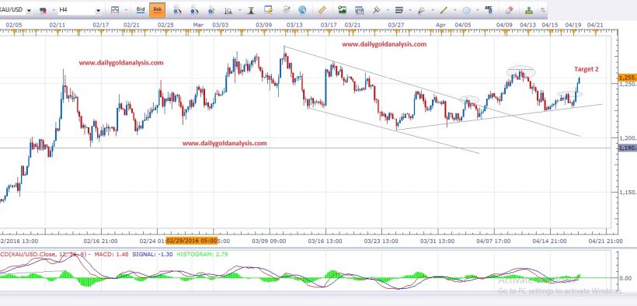The image size is (637, 306).
Task: Open the zoom tool dropdown arrow
Action: click(240, 10)
